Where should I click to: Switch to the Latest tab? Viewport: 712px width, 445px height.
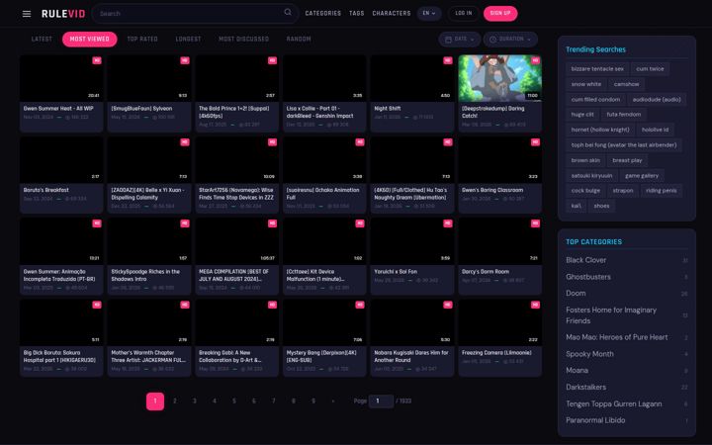[x=42, y=39]
